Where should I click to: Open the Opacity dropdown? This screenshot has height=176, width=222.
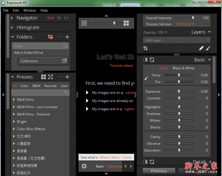[x=162, y=32]
